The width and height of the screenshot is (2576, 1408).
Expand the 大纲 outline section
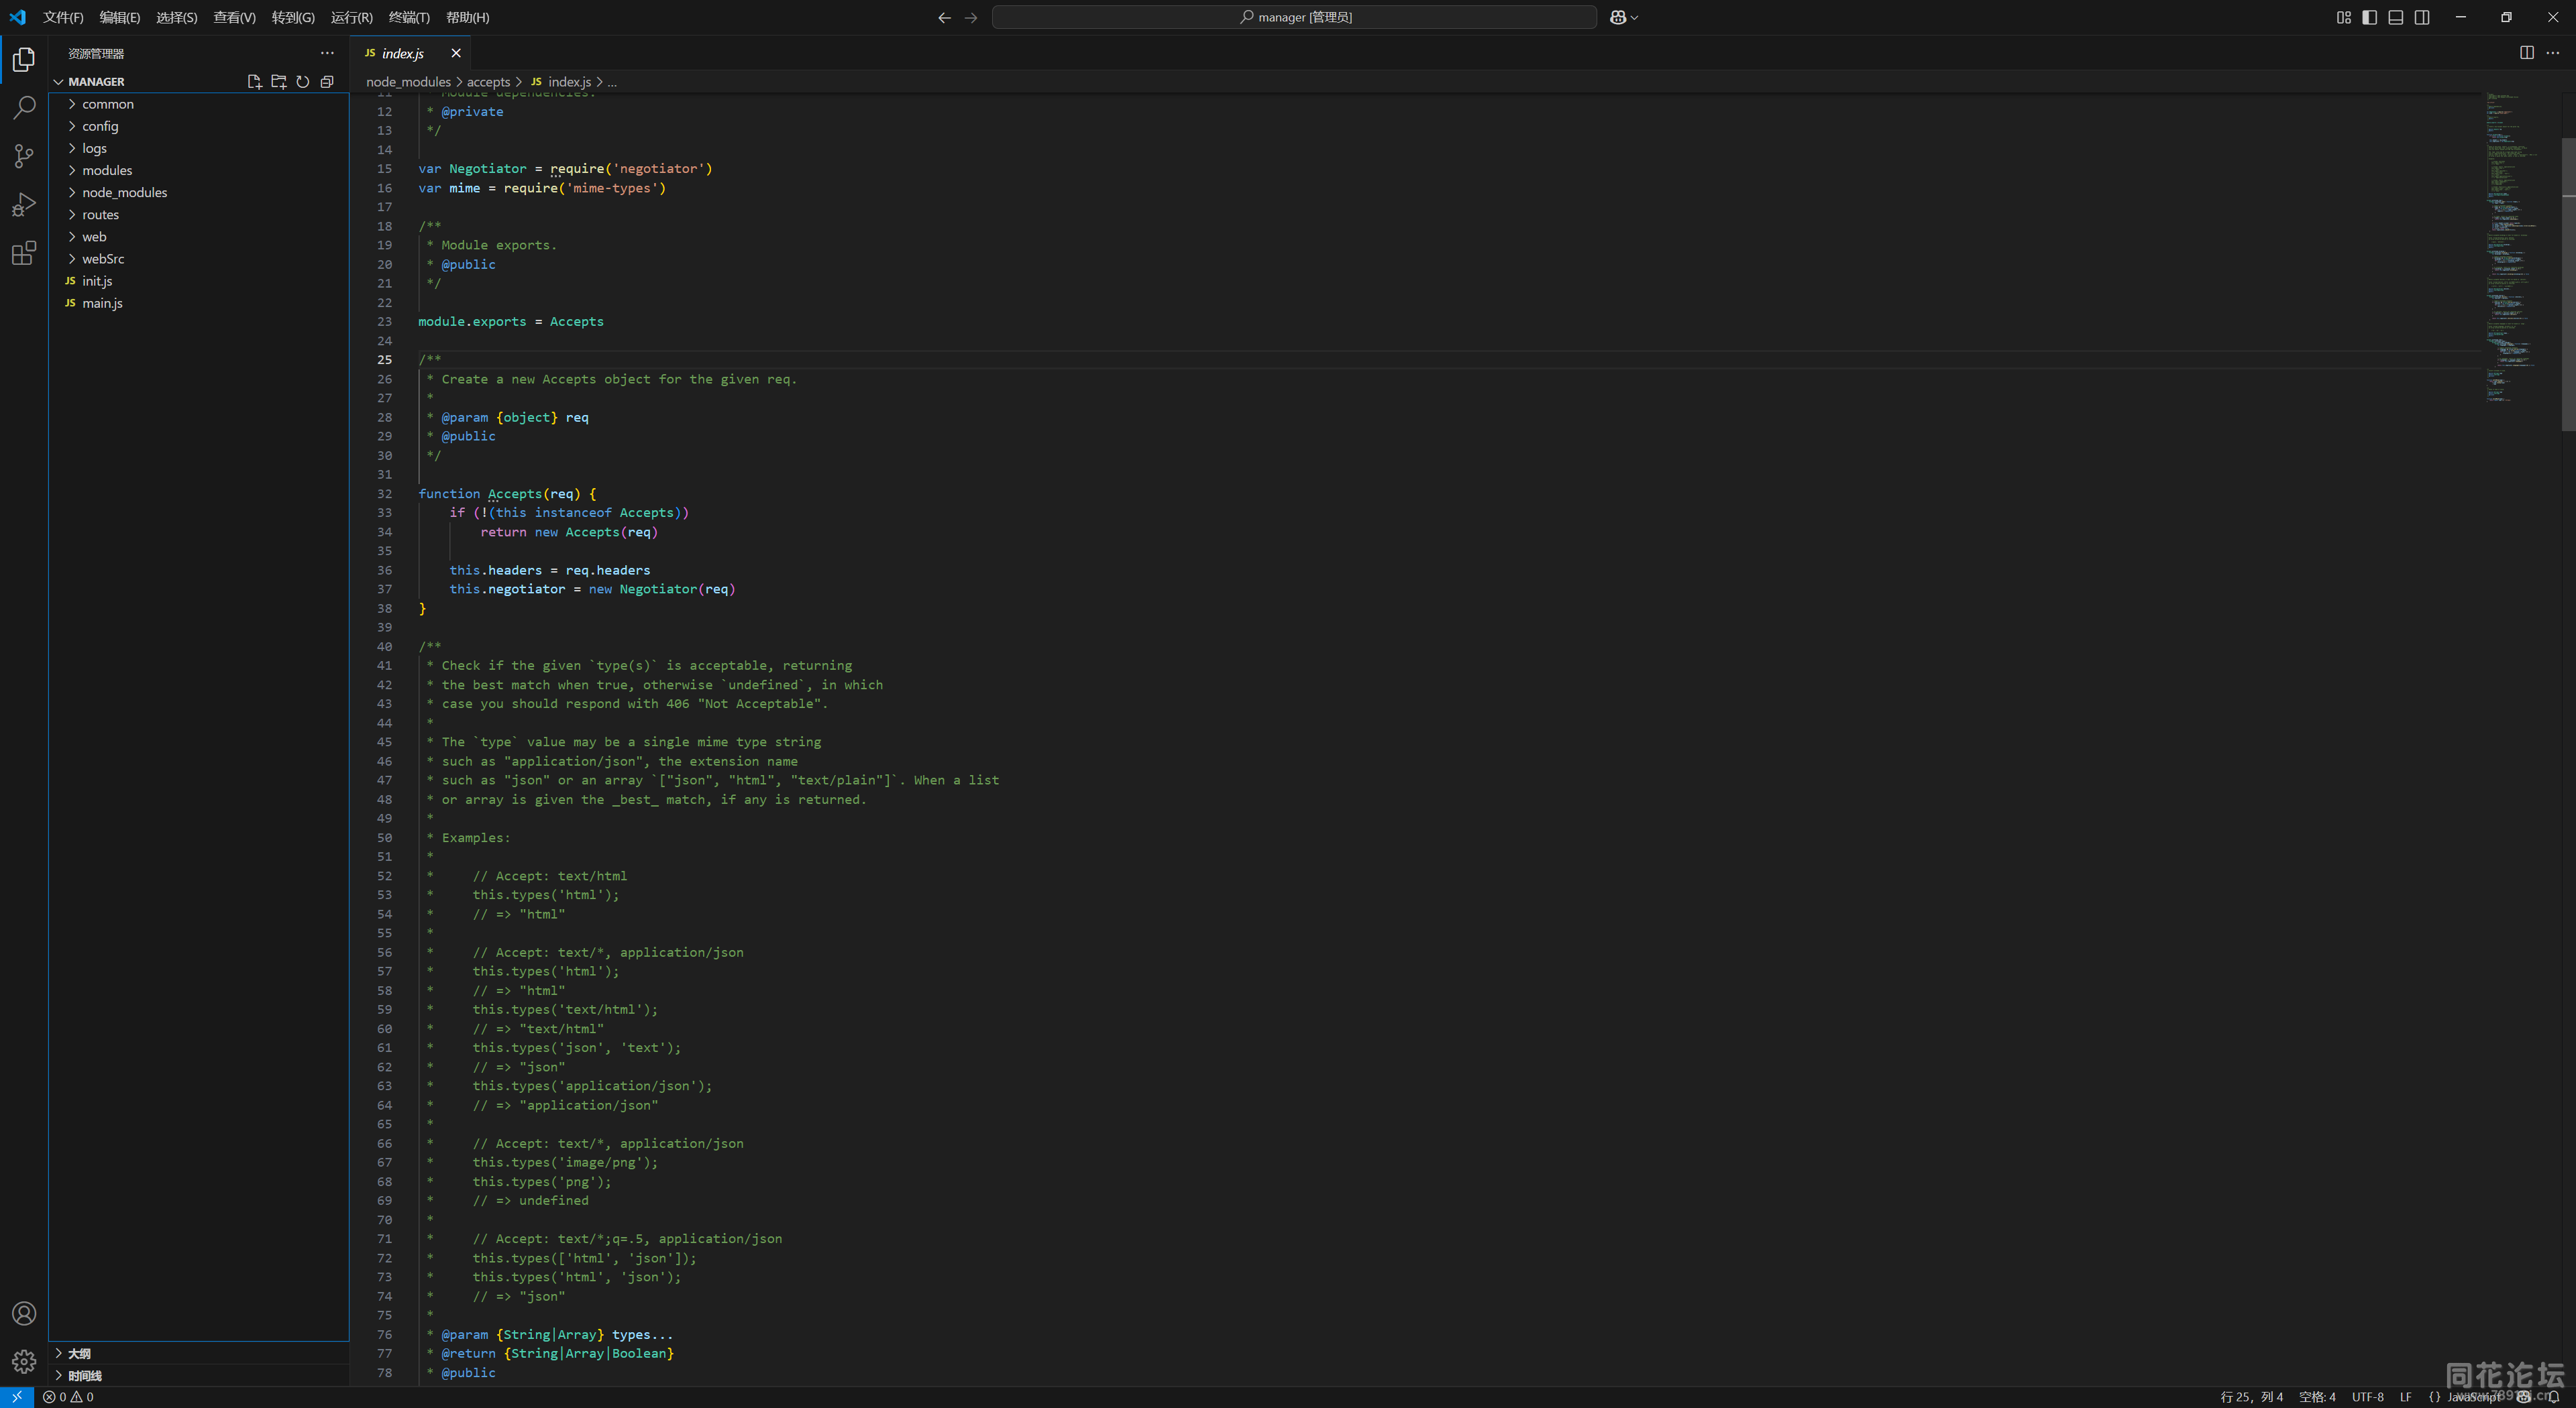[x=199, y=1353]
